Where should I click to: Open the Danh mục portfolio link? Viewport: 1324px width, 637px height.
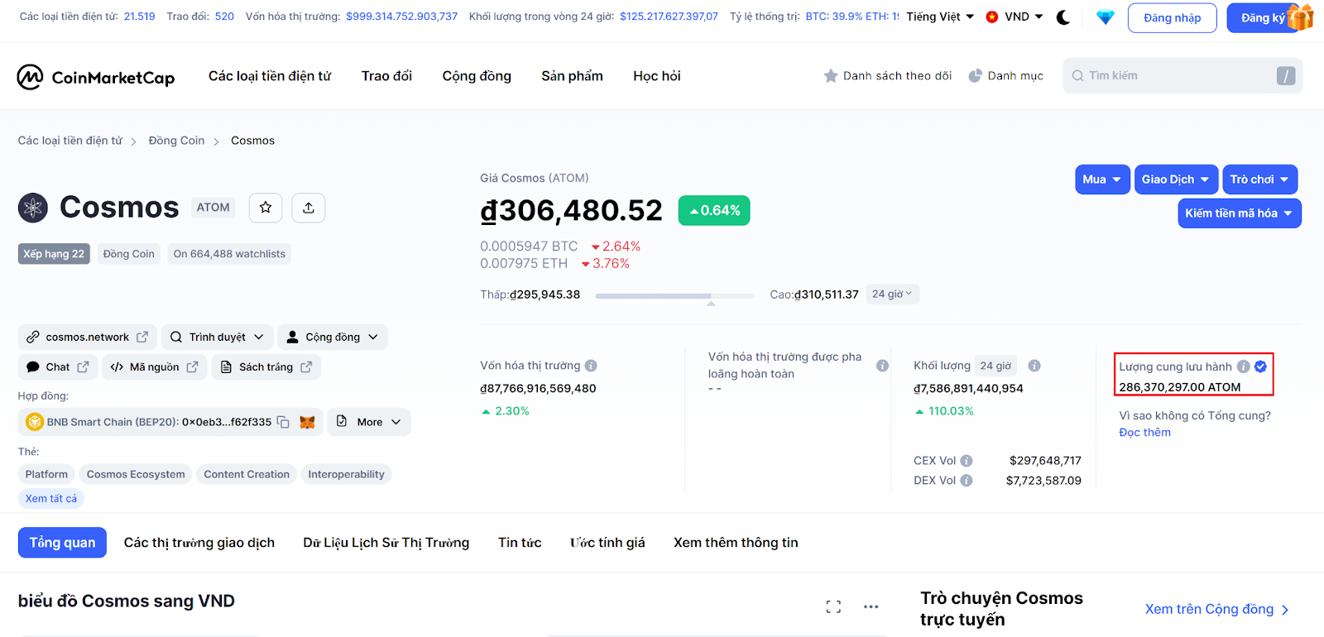tap(1006, 76)
